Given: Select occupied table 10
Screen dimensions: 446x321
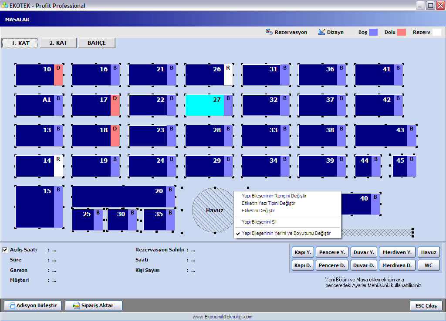Looking at the screenshot, I should click(x=39, y=75).
